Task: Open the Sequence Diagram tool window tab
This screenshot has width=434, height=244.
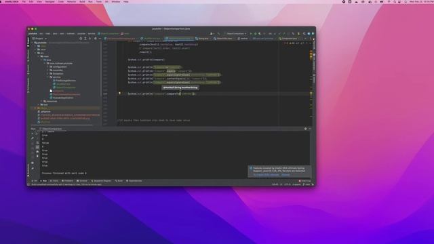Action: click(x=101, y=181)
